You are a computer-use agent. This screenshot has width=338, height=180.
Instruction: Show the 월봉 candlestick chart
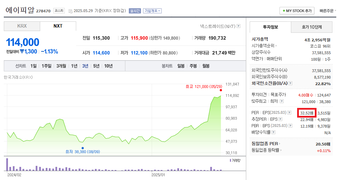[206, 66]
